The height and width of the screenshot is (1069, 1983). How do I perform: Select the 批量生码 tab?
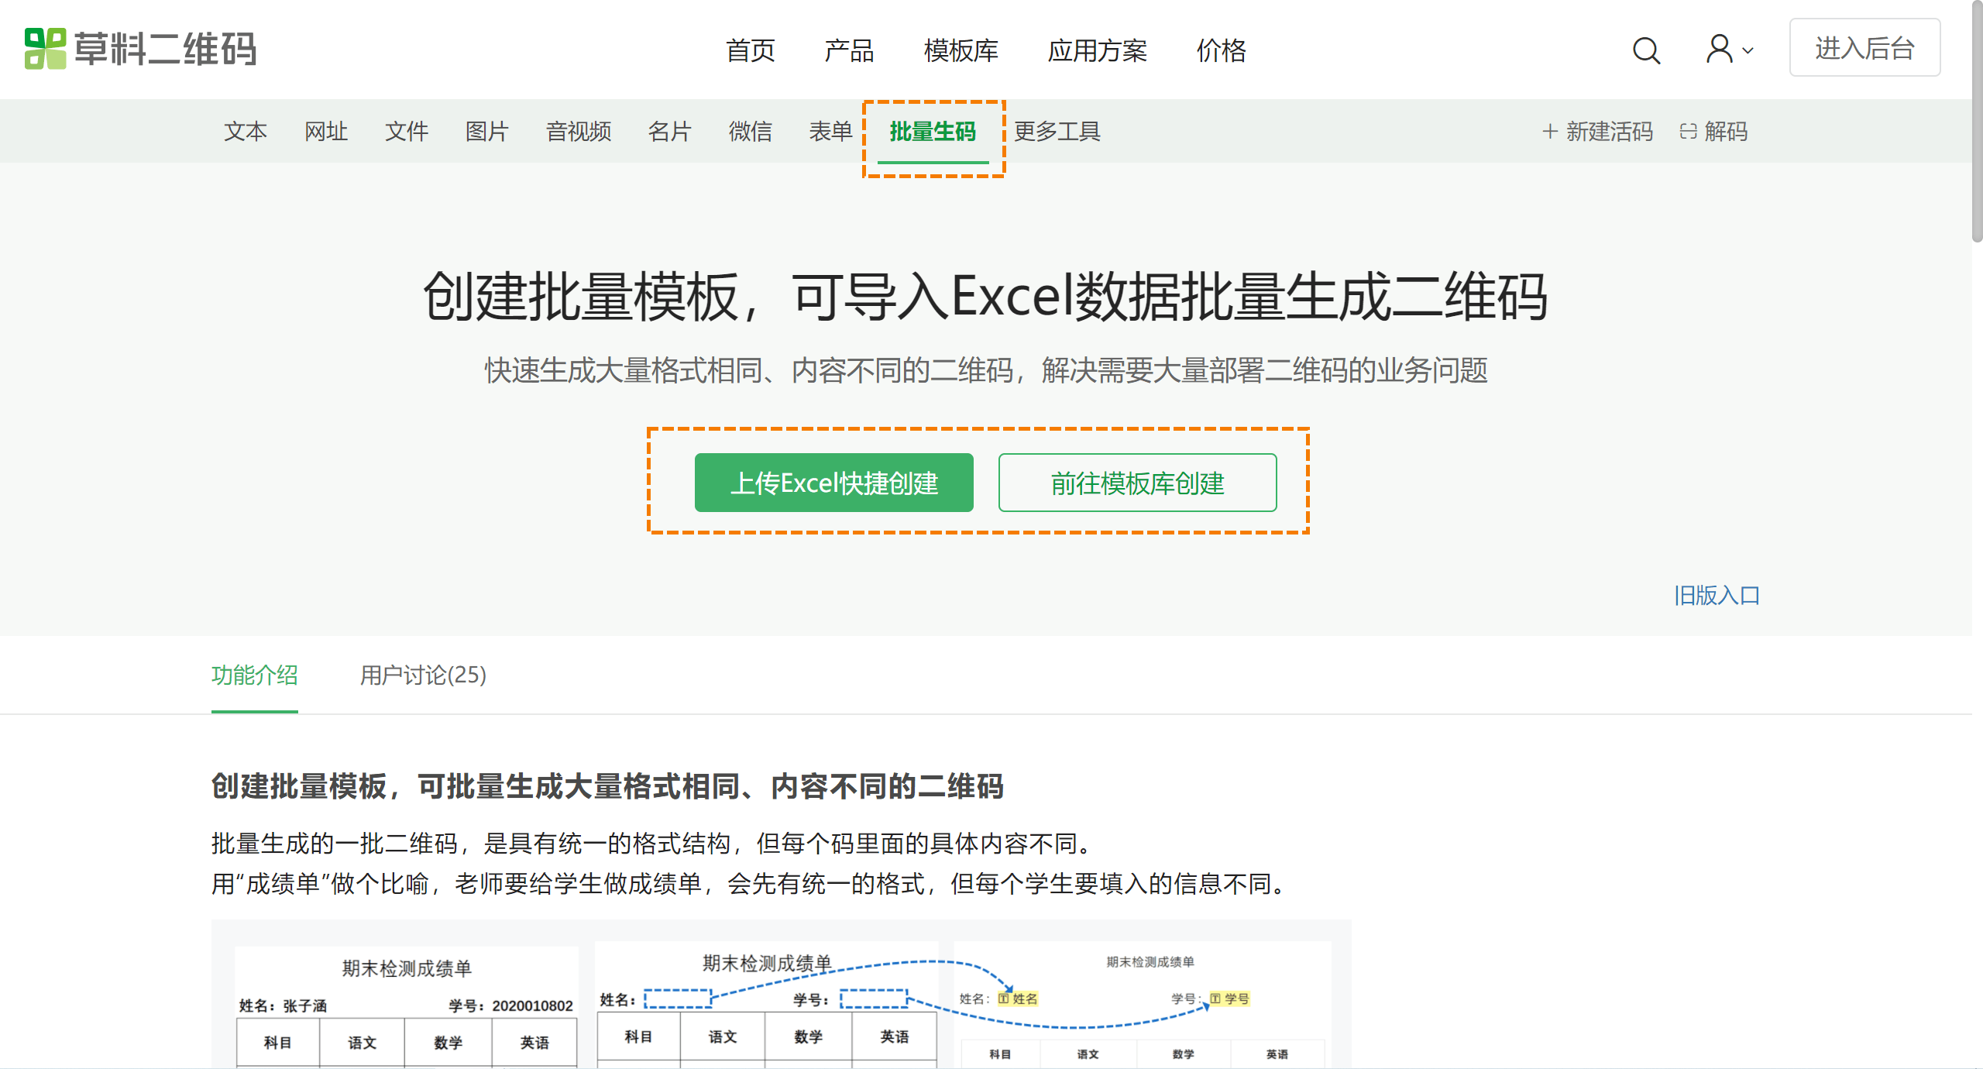pyautogui.click(x=933, y=132)
